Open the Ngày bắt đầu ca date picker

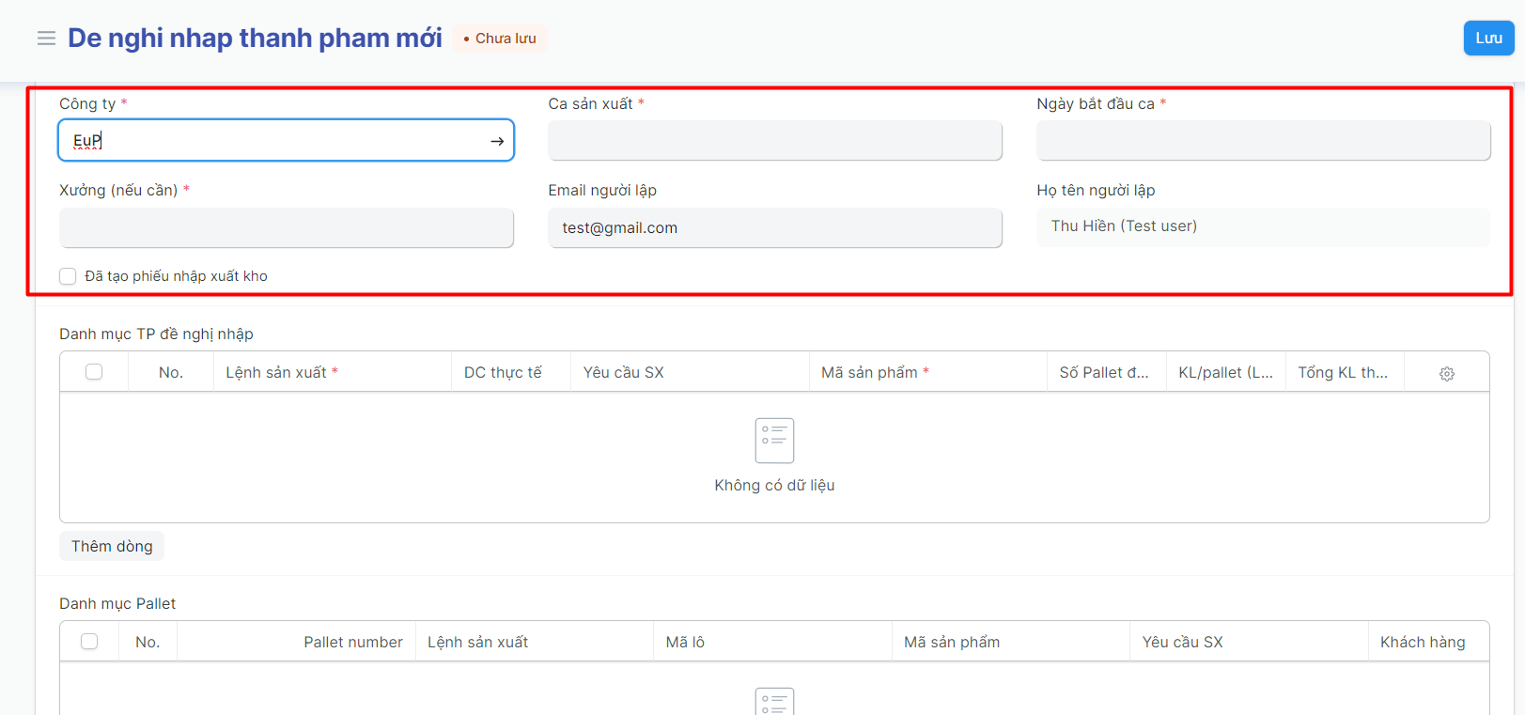(1263, 141)
